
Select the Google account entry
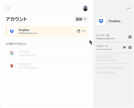(47, 53)
